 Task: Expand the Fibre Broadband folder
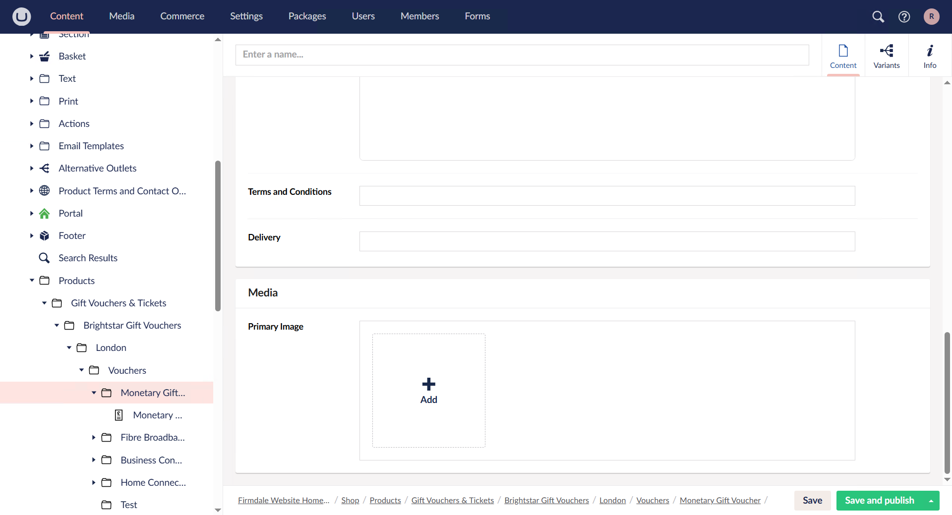pos(93,437)
